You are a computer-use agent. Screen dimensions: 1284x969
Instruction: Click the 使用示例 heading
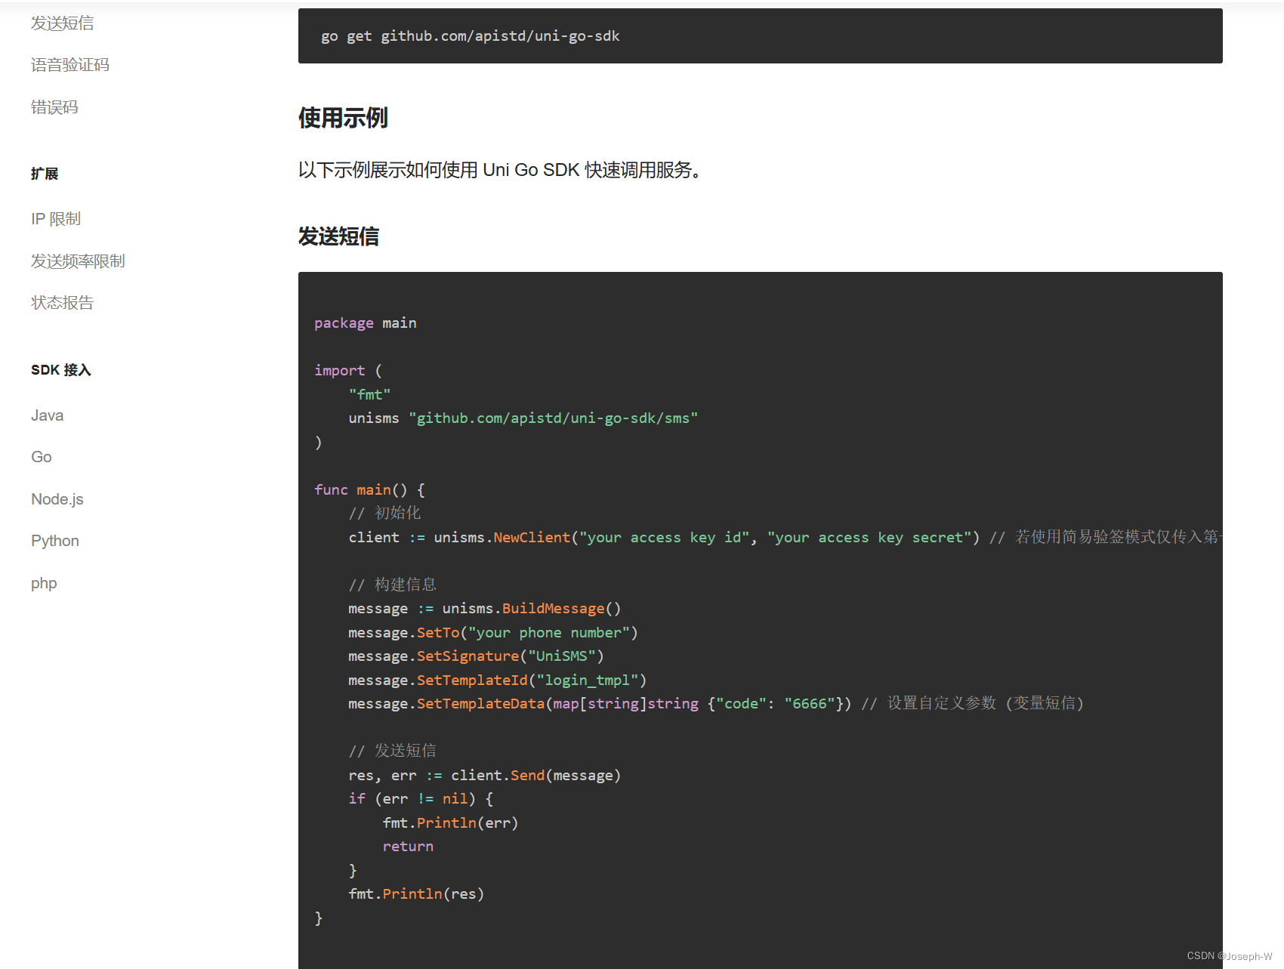(343, 118)
